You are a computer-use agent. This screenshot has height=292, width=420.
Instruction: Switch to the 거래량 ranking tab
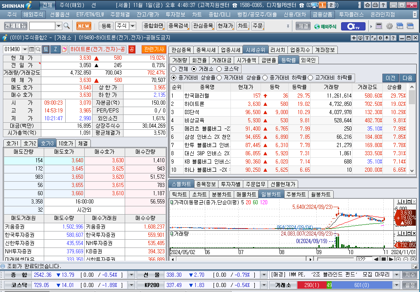tap(180, 61)
